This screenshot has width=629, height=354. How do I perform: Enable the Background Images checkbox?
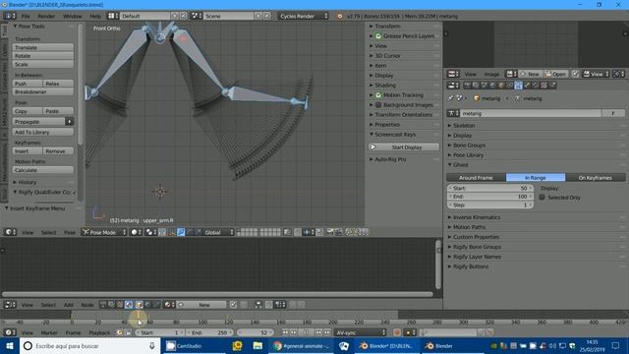click(378, 105)
